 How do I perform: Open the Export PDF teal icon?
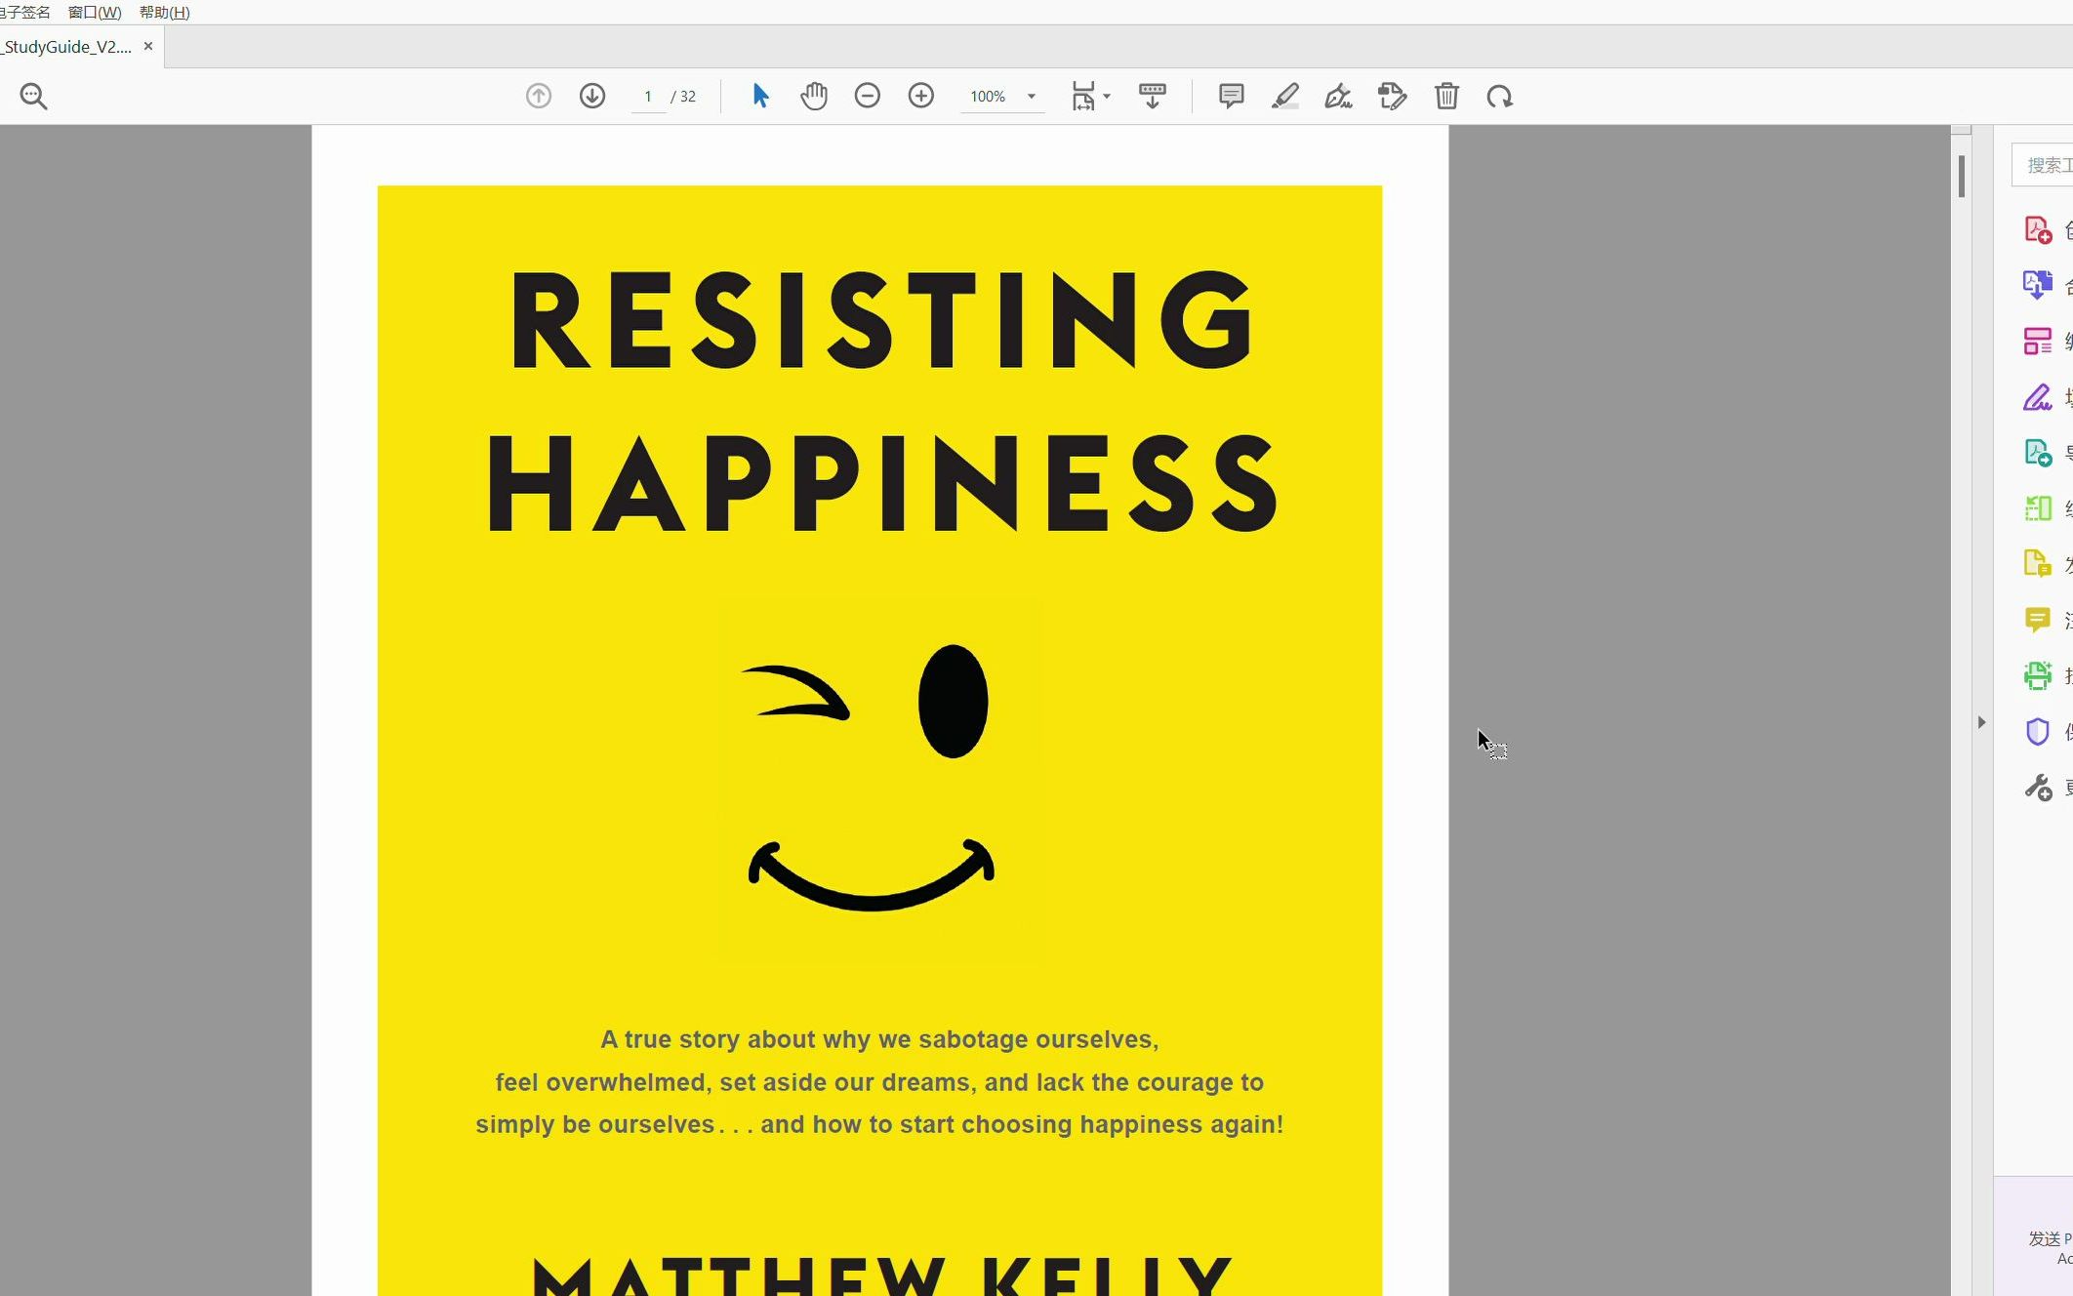click(2038, 453)
